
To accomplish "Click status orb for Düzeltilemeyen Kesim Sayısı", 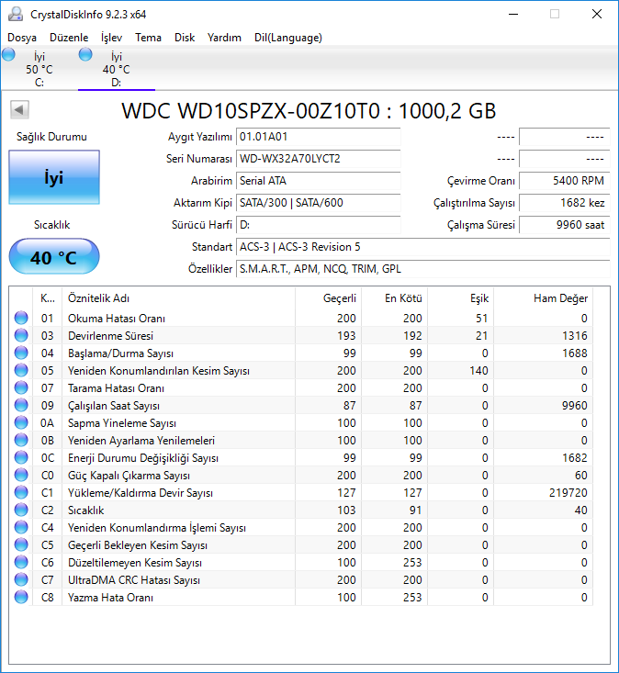I will 21,562.
